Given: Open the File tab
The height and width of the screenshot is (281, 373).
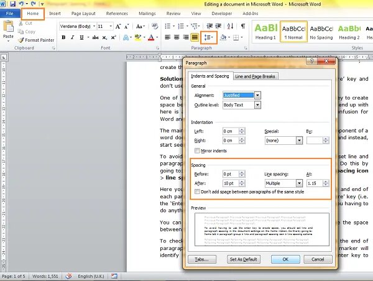Looking at the screenshot, I should (9, 14).
